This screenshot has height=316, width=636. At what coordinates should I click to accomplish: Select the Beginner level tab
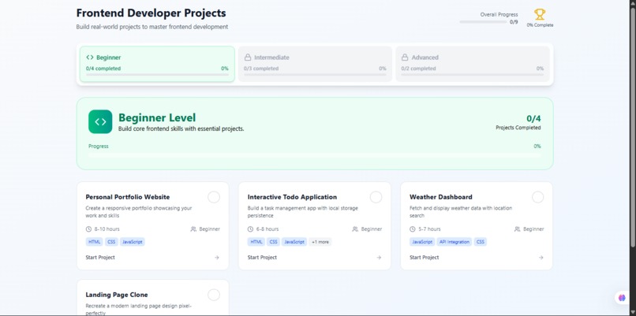[157, 64]
